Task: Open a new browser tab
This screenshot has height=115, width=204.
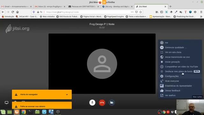Action: point(171,6)
